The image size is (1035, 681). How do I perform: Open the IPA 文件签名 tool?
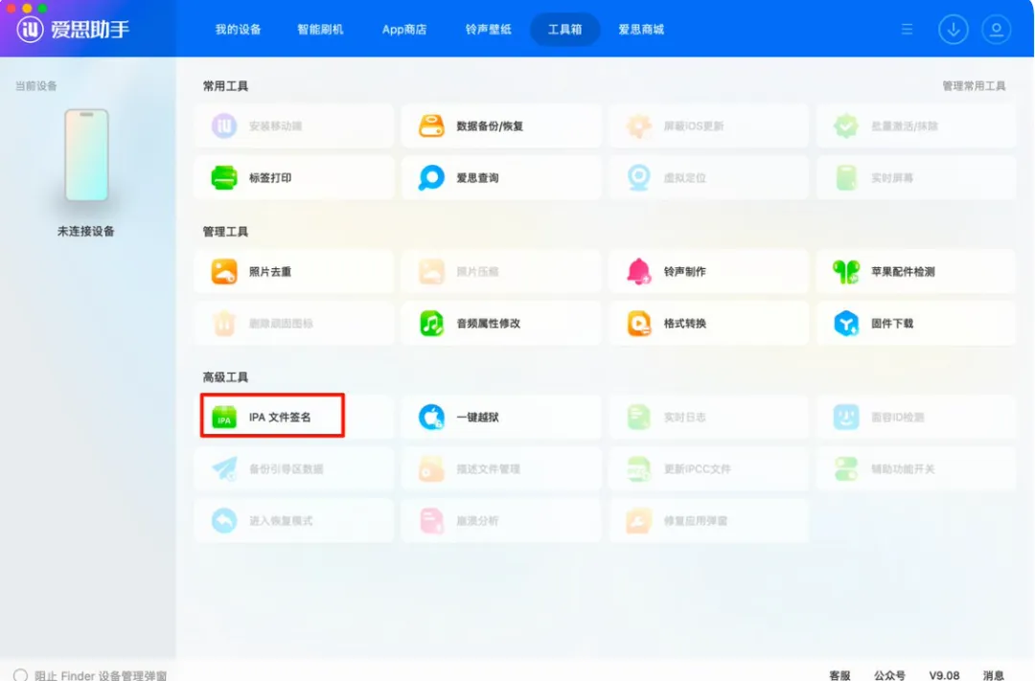[x=294, y=417]
